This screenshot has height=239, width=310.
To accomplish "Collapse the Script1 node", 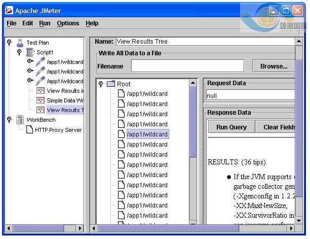I will tap(19, 52).
